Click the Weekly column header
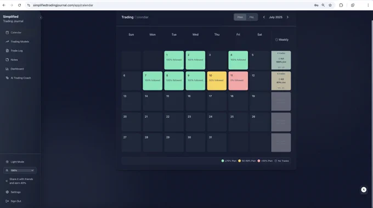The image size is (373, 208). point(281,40)
